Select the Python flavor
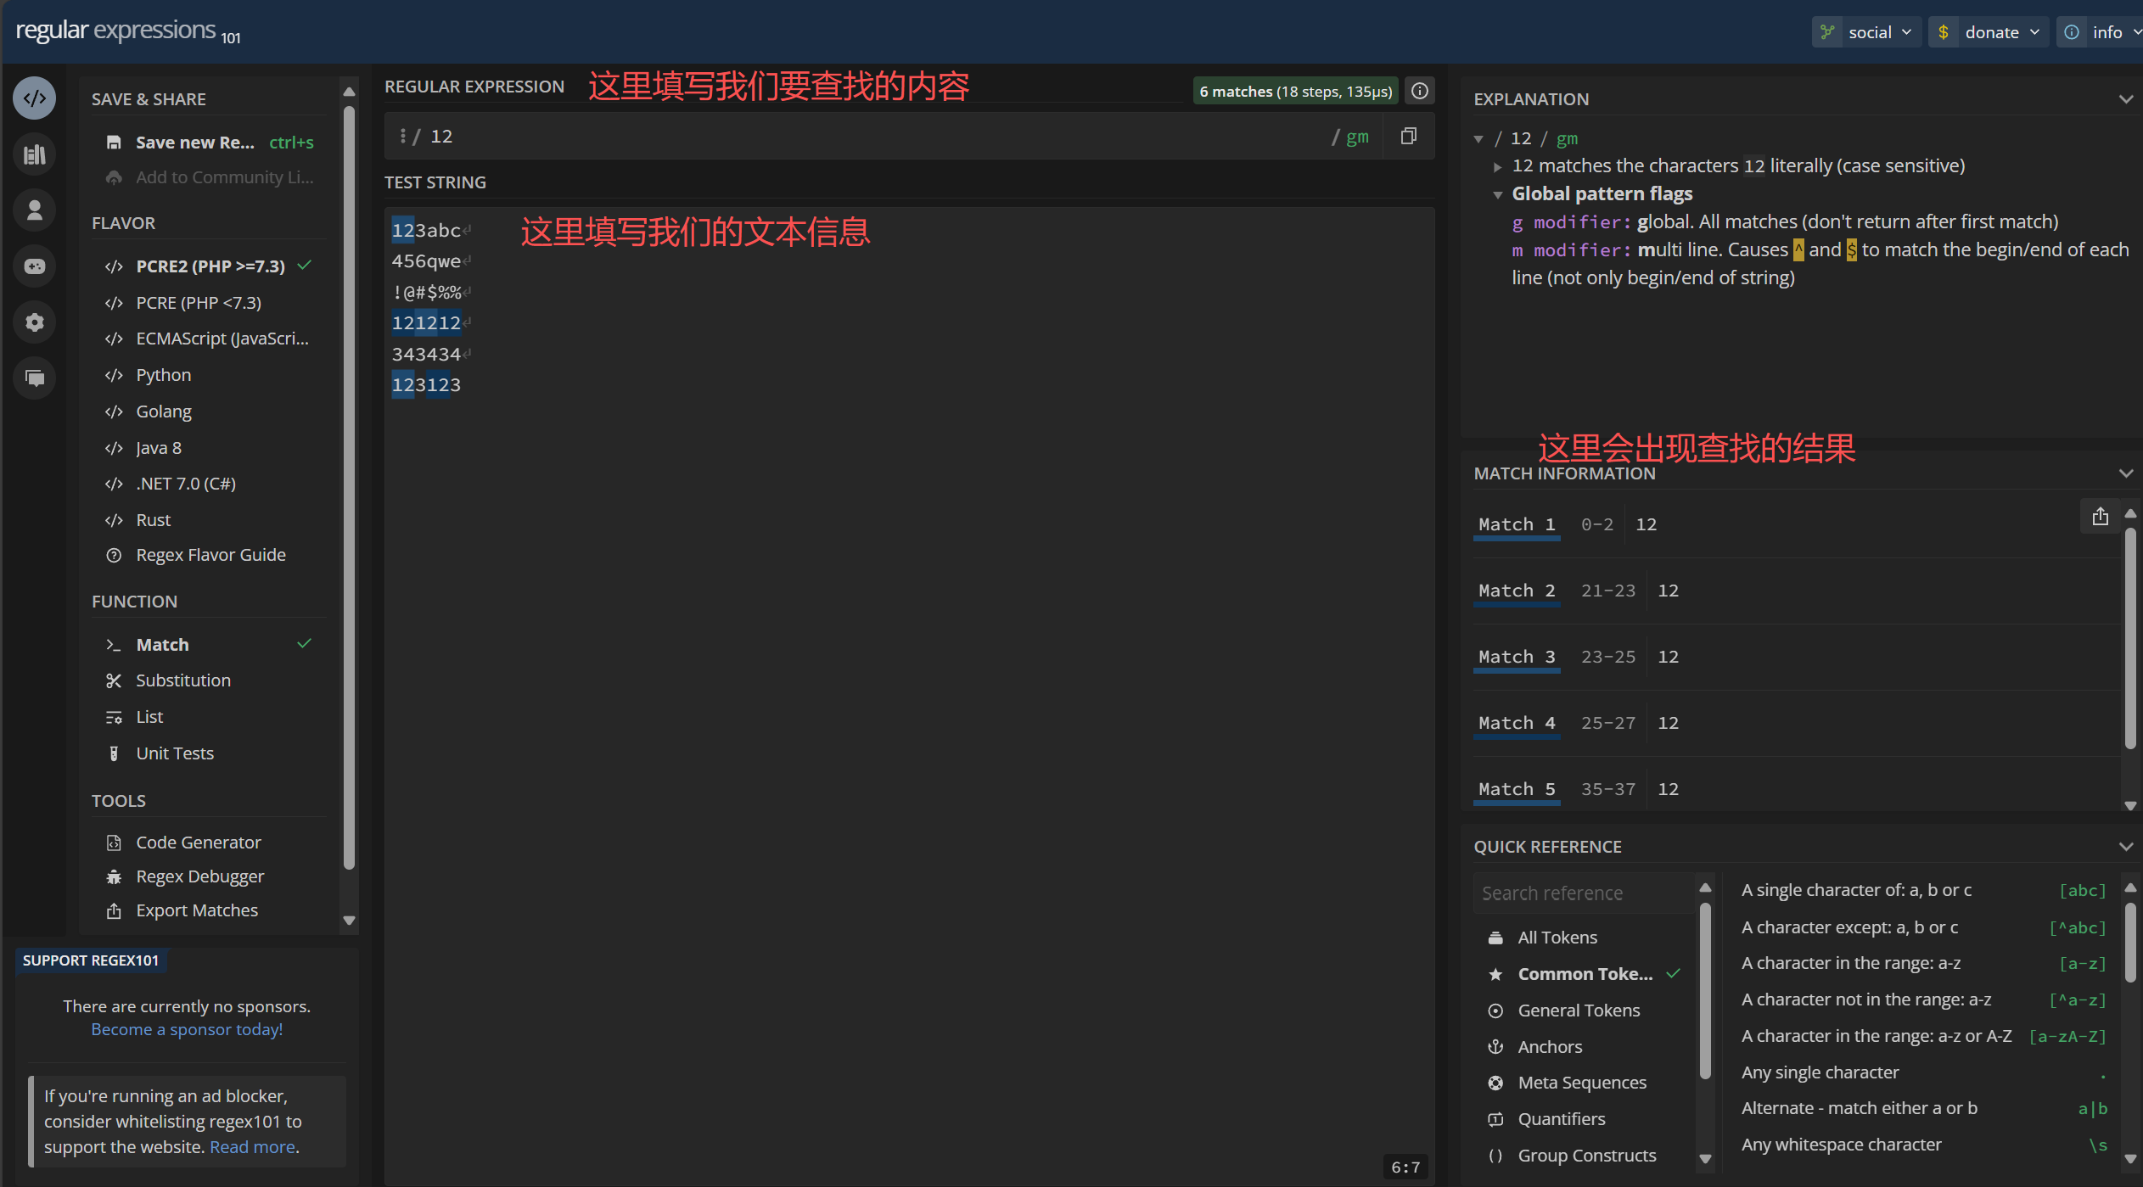This screenshot has height=1187, width=2143. pyautogui.click(x=164, y=375)
